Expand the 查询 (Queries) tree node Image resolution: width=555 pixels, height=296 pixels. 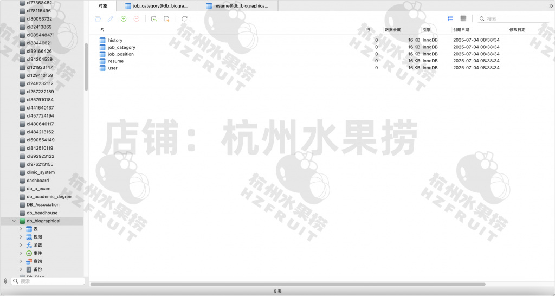tap(21, 261)
